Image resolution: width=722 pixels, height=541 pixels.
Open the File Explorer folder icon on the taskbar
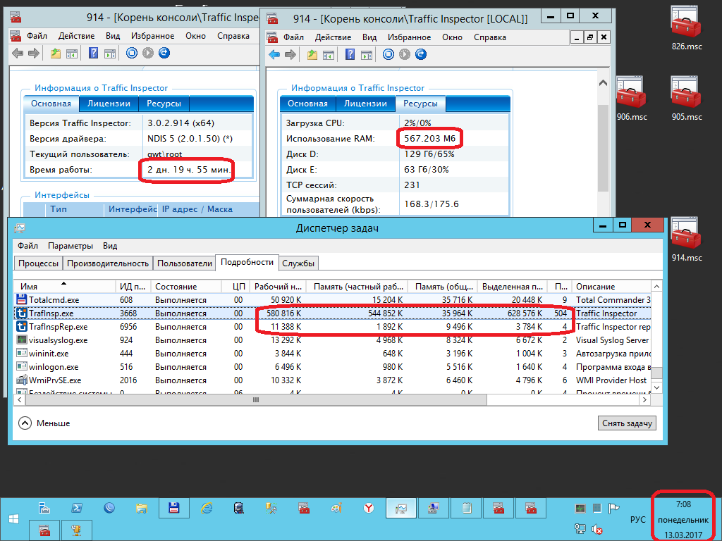coord(141,509)
